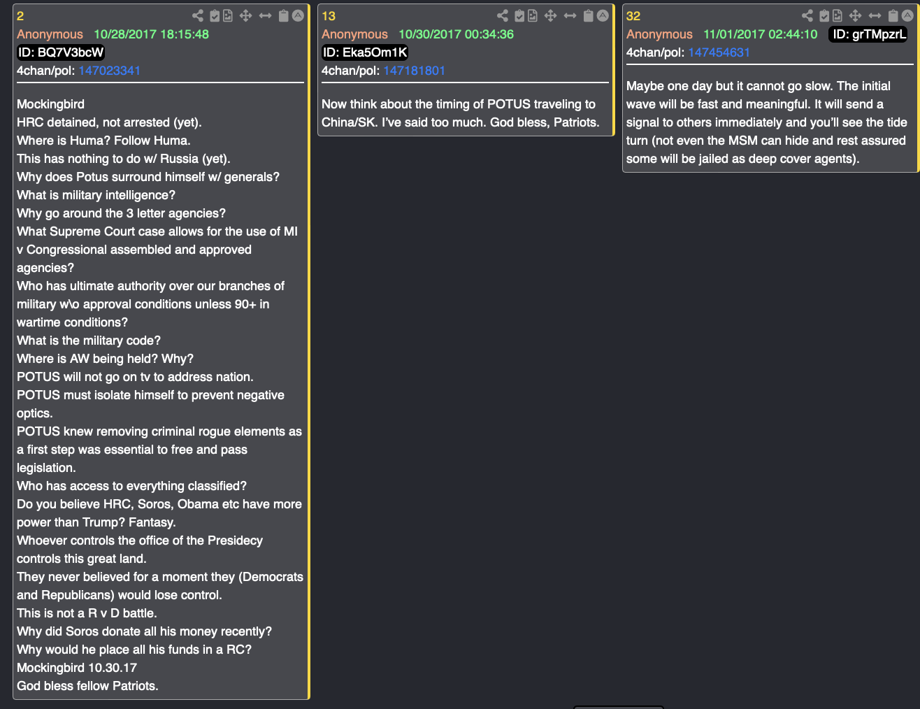This screenshot has width=920, height=709.
Task: Click the ID: Eka5Om1K badge
Action: (x=365, y=52)
